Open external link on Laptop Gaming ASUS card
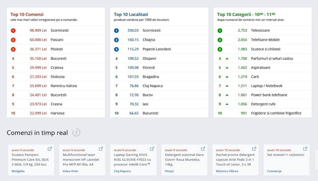318x181 pixels. (x=152, y=149)
